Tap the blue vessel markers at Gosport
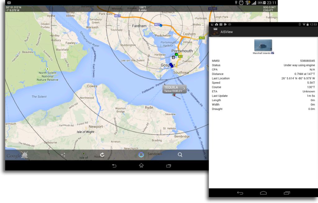Screen dimensions: 318x203 pyautogui.click(x=171, y=65)
